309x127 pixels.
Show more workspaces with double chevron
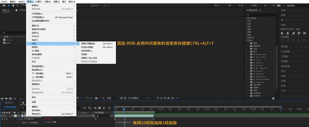tap(274, 5)
